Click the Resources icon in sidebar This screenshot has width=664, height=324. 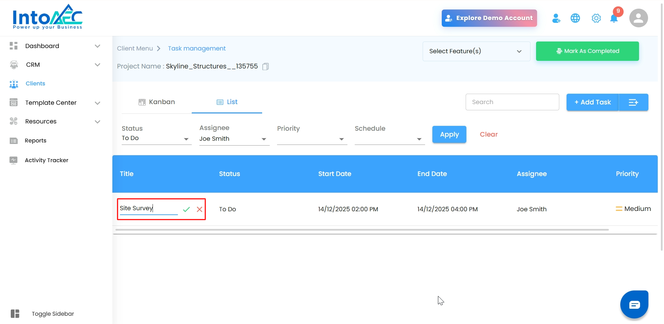point(14,121)
